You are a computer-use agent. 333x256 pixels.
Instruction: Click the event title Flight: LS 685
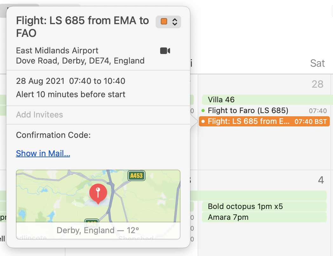click(x=82, y=27)
